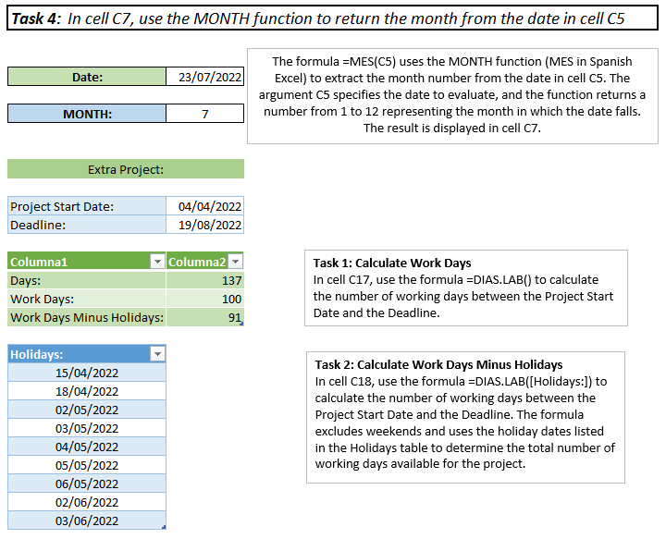This screenshot has width=666, height=539.
Task: Select the date cell 23/07/2022
Action: click(204, 77)
